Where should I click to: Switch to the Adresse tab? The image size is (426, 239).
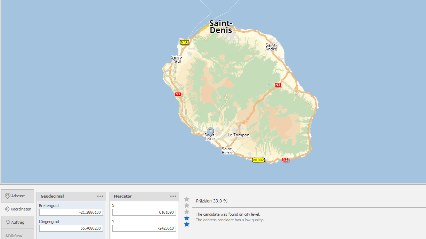point(17,196)
